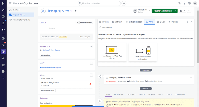
Task: Switch to Notizen tab
Action: [104, 22]
